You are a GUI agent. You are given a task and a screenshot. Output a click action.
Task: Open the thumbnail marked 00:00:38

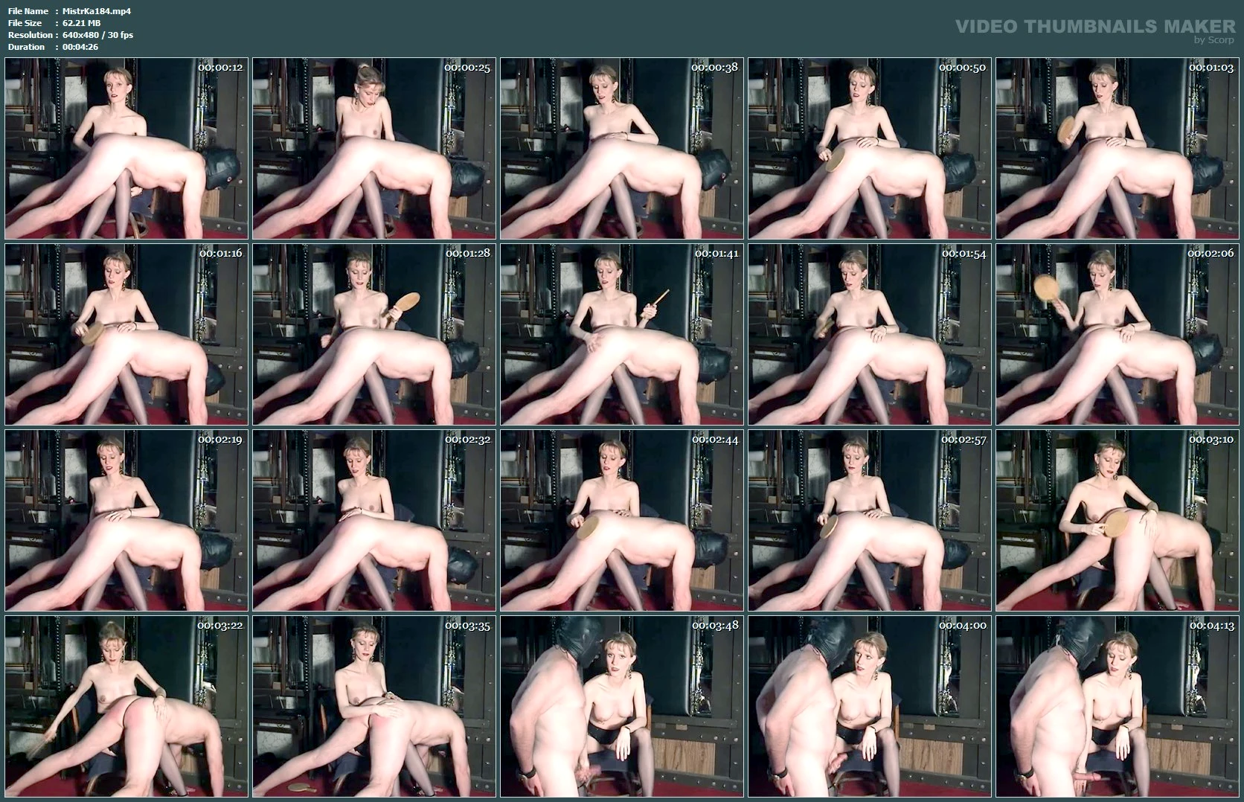point(621,149)
